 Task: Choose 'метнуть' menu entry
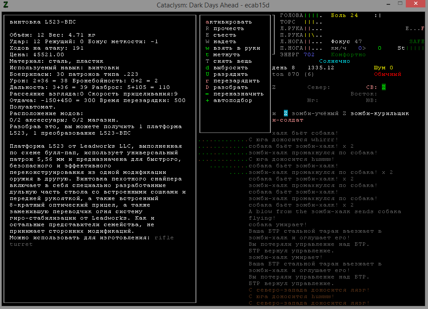click(x=223, y=54)
